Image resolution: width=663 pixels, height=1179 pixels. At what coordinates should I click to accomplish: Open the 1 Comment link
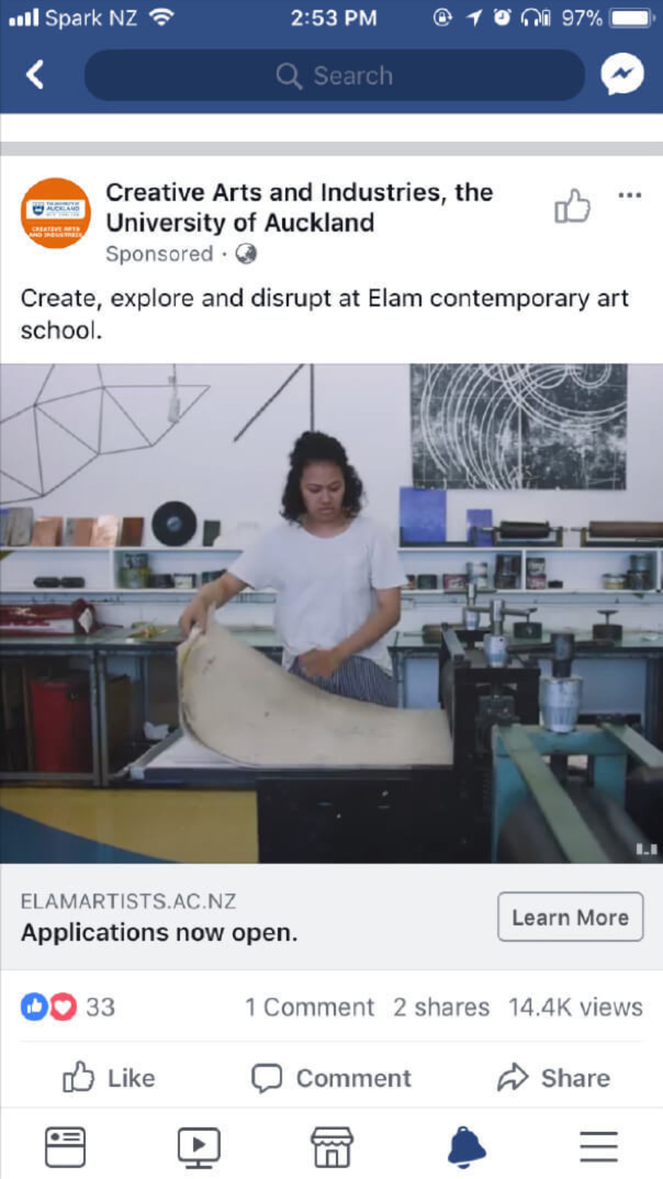(x=310, y=1008)
